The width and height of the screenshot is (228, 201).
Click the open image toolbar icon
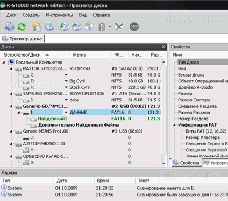coord(65,26)
